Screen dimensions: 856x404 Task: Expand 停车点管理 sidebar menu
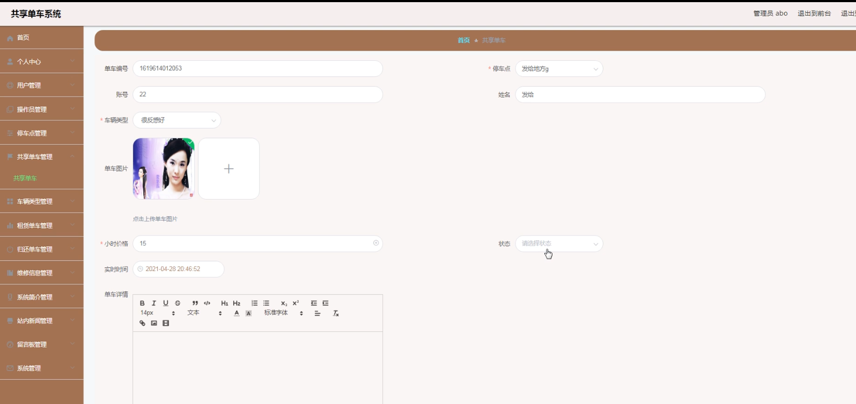click(x=42, y=133)
